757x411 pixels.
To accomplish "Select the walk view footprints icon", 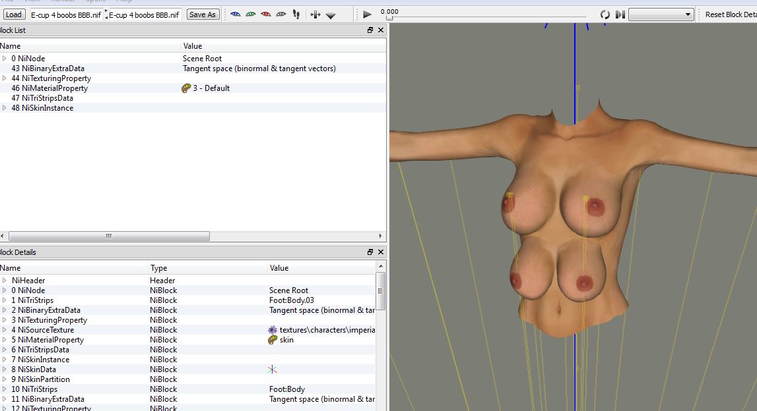I will (x=296, y=14).
